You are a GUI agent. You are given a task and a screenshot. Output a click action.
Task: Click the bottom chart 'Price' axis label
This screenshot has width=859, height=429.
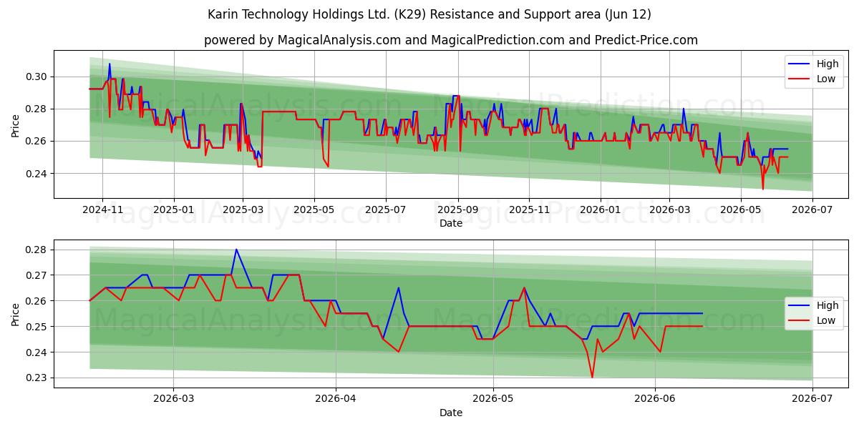(x=16, y=314)
